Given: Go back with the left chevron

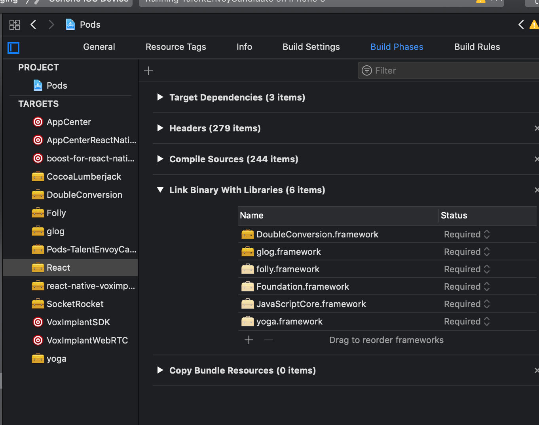Looking at the screenshot, I should [34, 25].
